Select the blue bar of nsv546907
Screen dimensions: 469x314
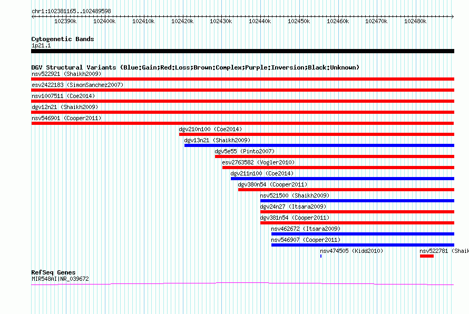click(x=363, y=245)
